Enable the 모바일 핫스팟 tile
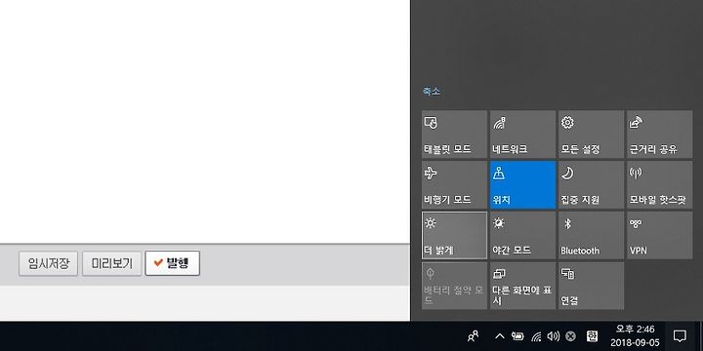Screen dimensions: 703x351 [659, 185]
